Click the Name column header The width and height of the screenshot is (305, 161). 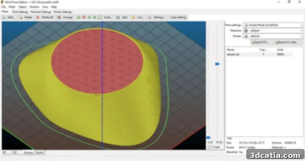pyautogui.click(x=230, y=50)
